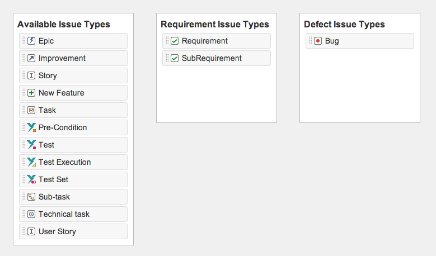436x256 pixels.
Task: Click the Test Set Xray icon
Action: coord(31,179)
